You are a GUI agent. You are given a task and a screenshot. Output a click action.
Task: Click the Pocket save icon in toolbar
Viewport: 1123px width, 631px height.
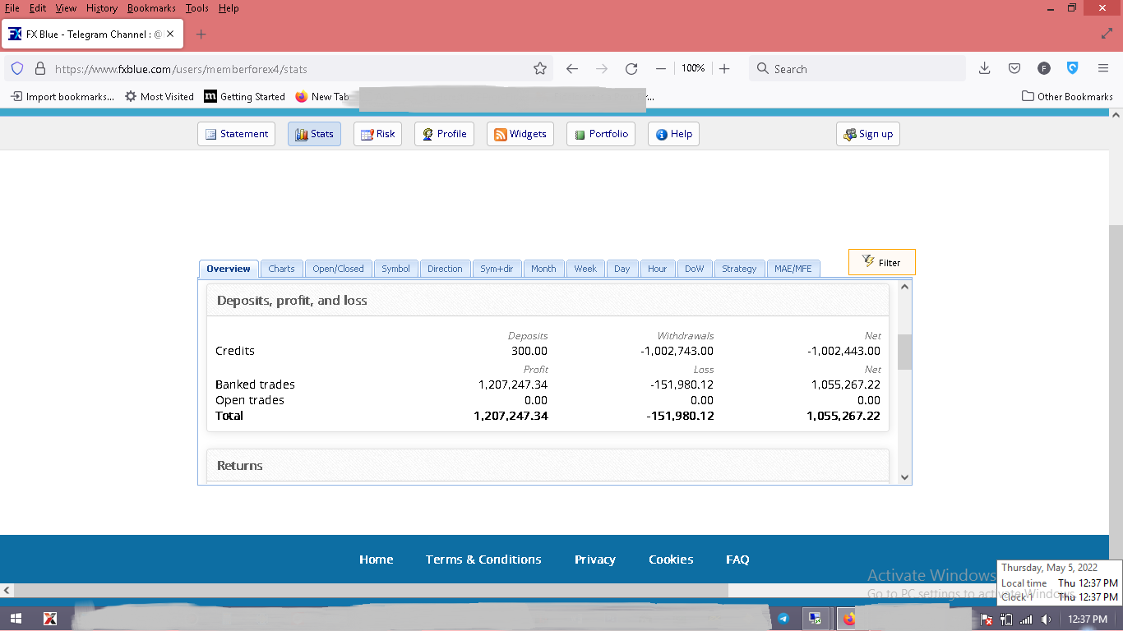point(1014,69)
